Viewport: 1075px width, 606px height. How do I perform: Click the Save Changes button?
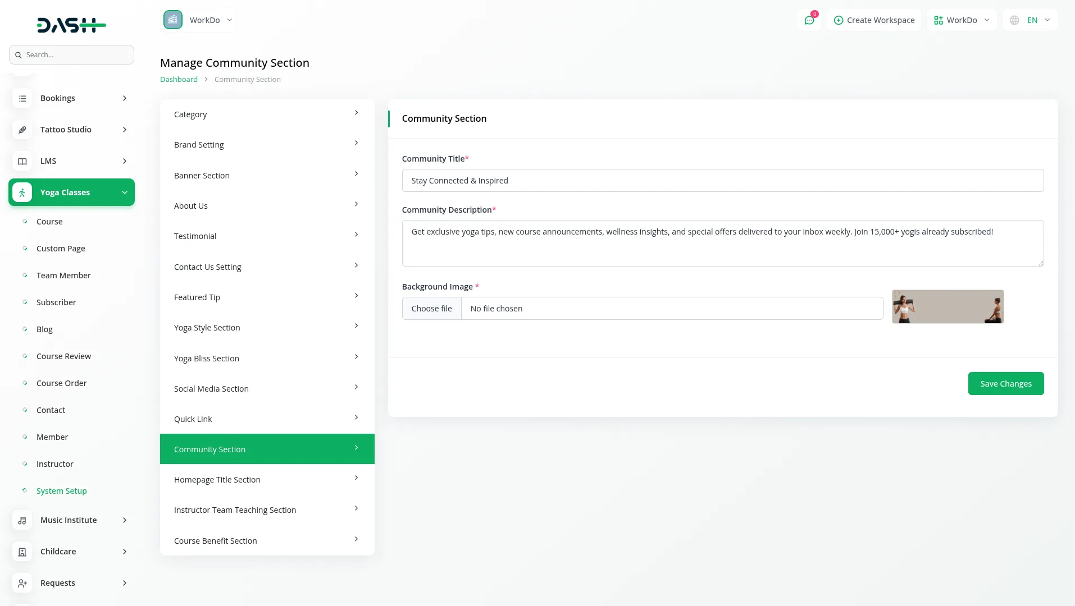[1005, 384]
